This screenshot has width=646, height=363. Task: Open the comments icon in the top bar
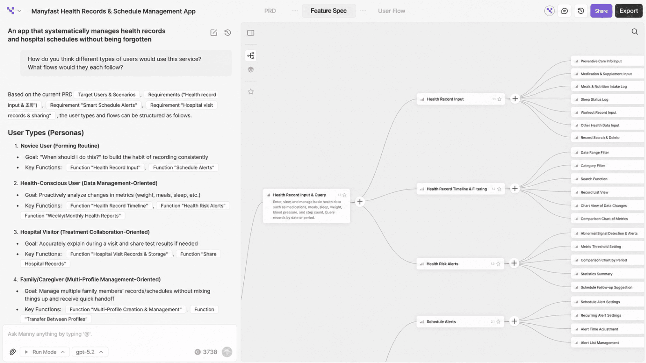(564, 11)
